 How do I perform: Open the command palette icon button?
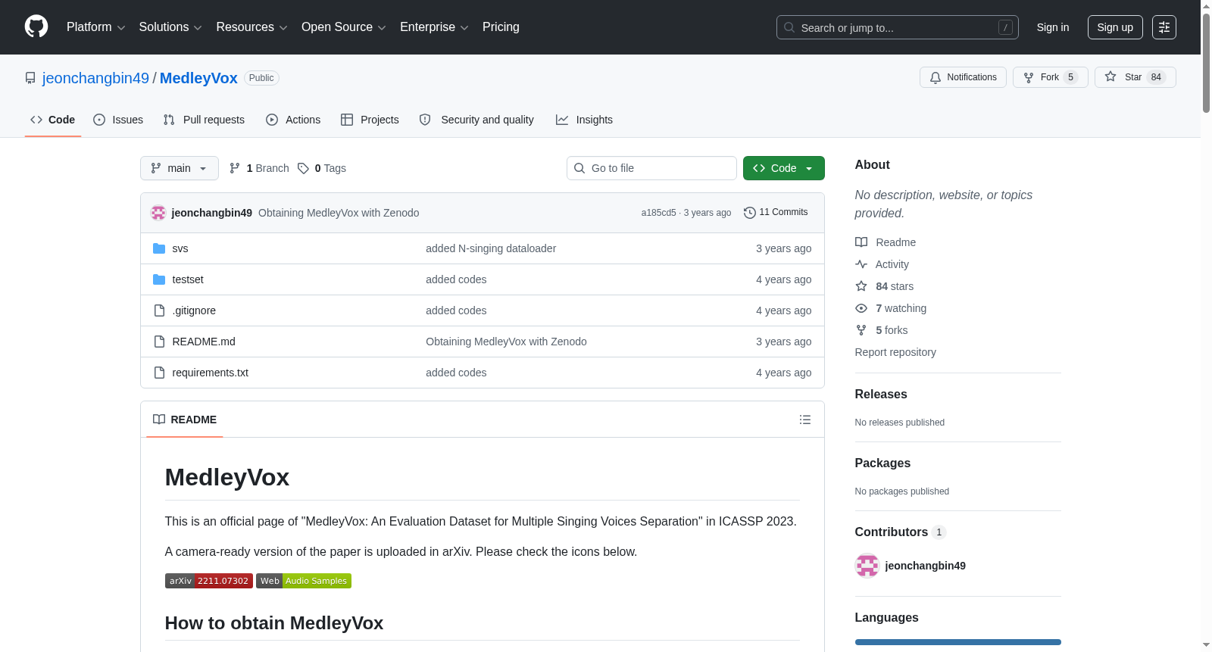[x=1164, y=27]
